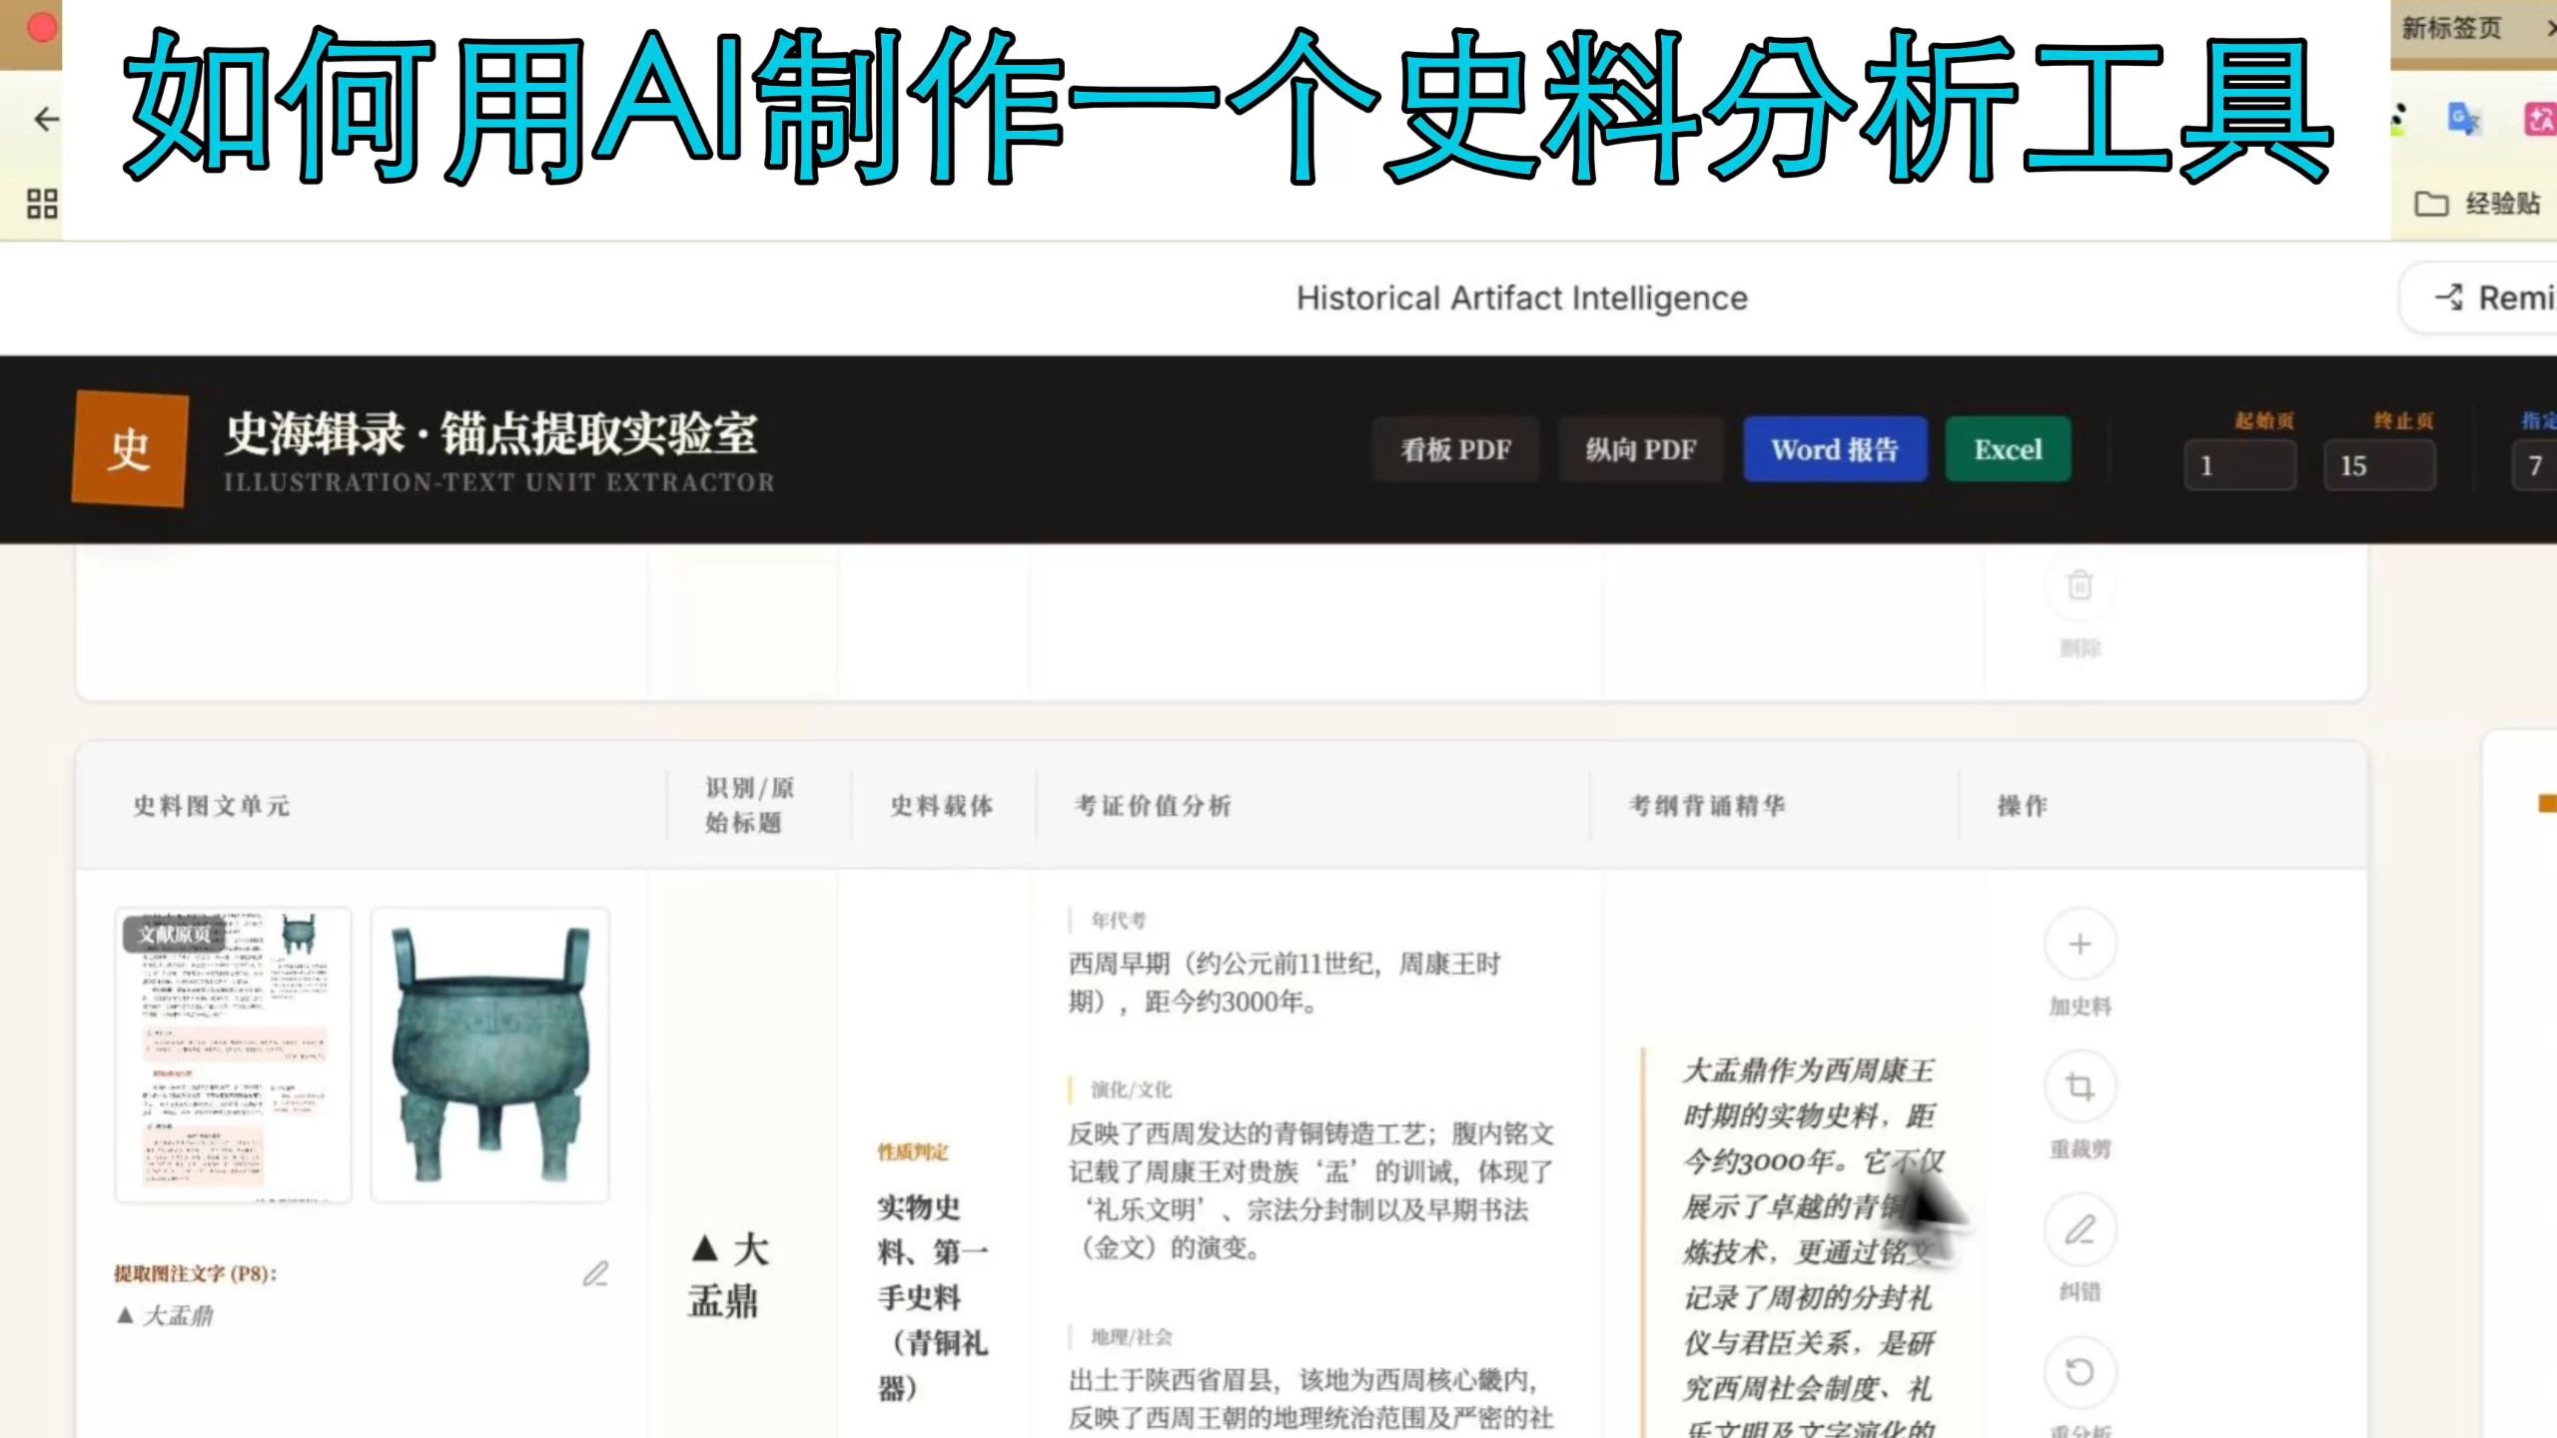Open the browser apps grid icon
2557x1438 pixels.
[42, 204]
